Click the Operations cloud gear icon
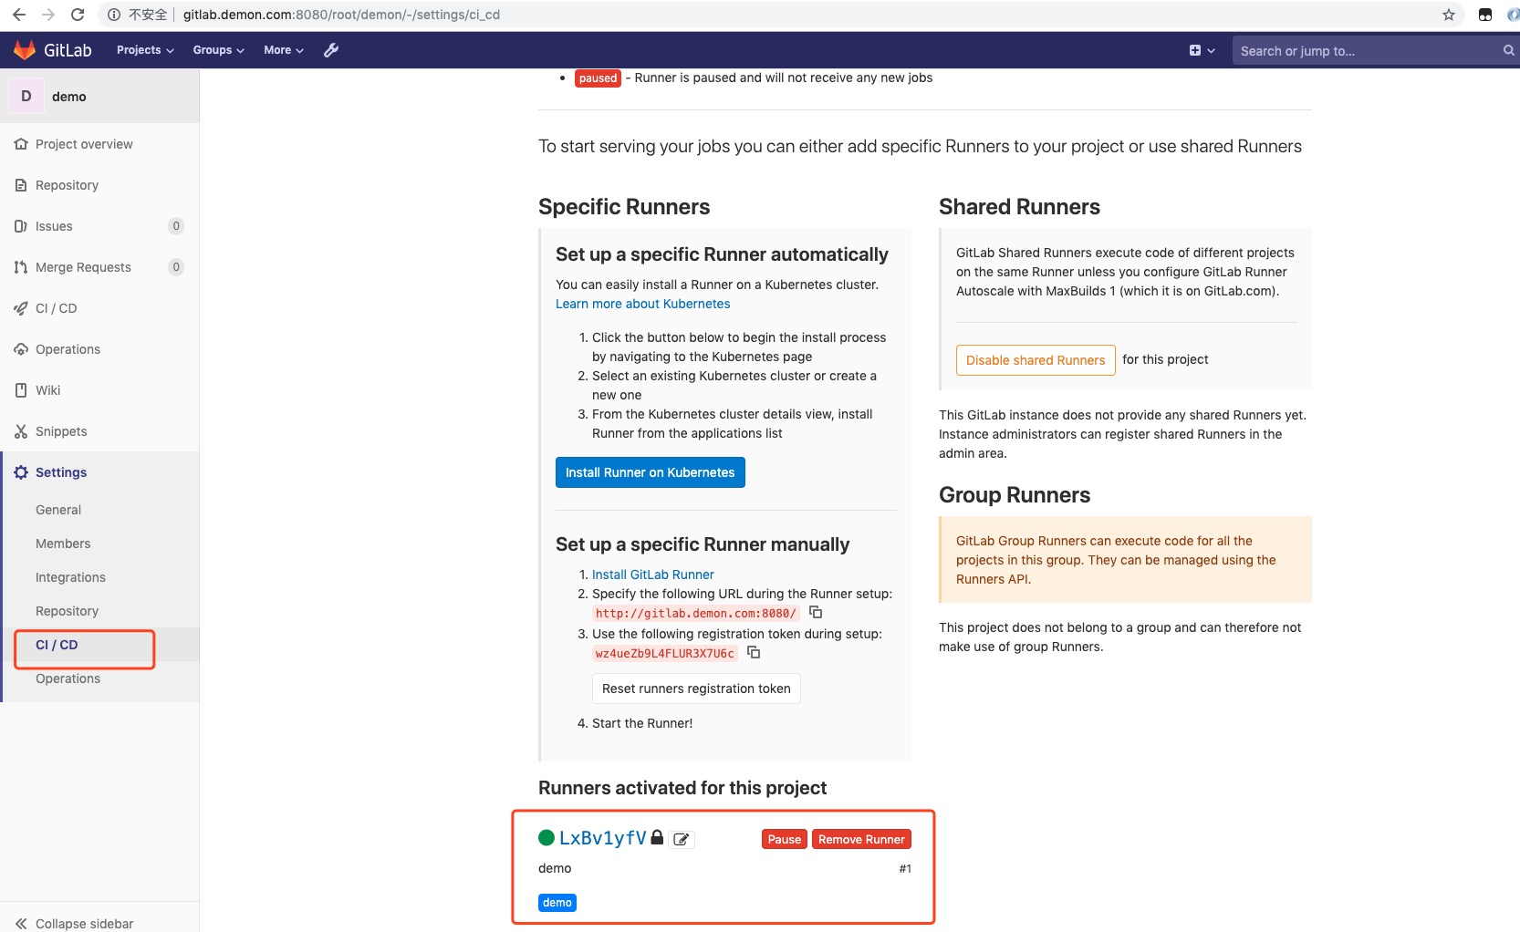The height and width of the screenshot is (932, 1520). pyautogui.click(x=21, y=349)
